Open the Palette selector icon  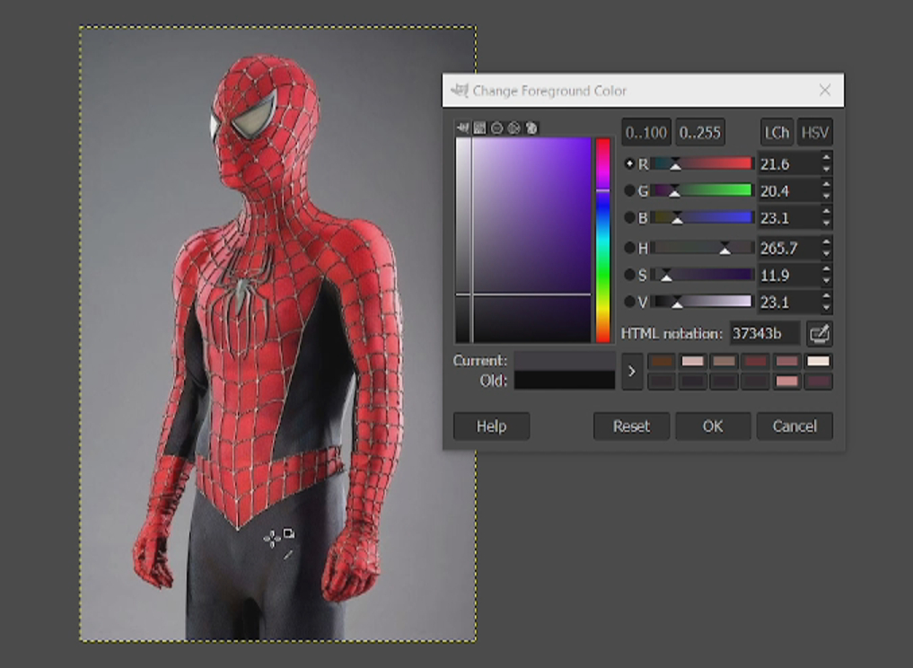coord(531,127)
